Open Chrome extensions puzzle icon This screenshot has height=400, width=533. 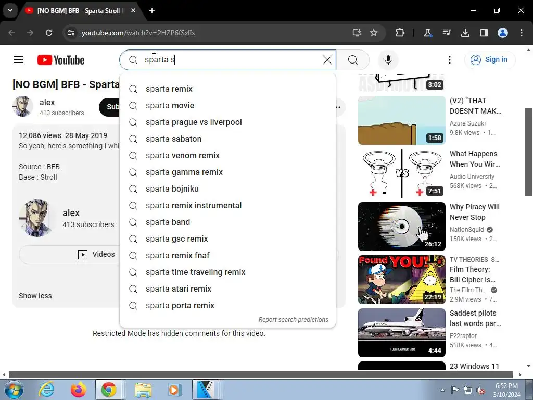(x=400, y=33)
